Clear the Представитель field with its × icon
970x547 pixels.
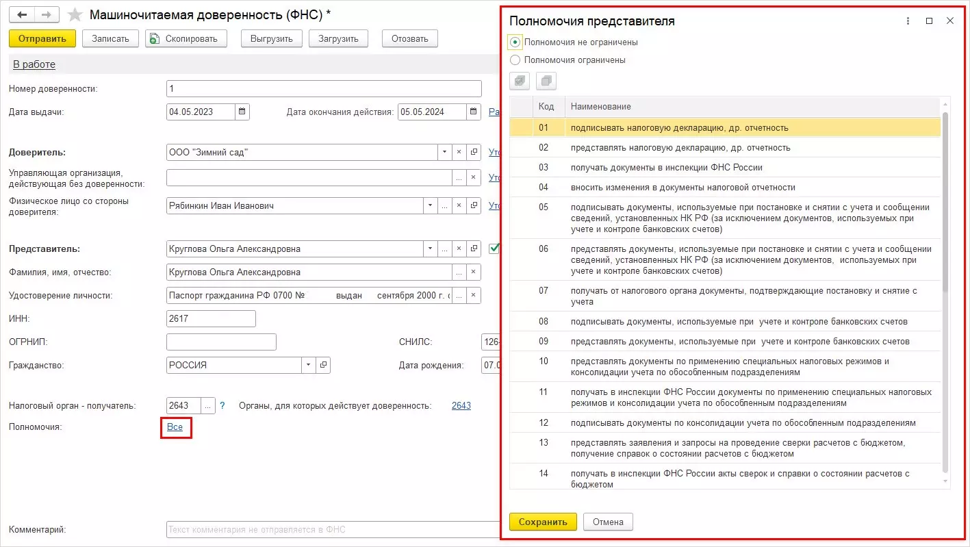coord(459,249)
